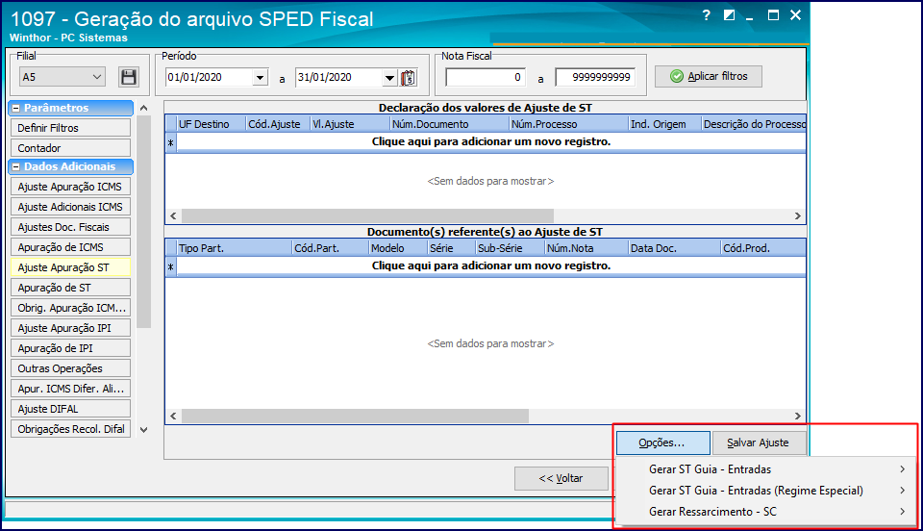Open Ajustes Doc. Fiscais option
This screenshot has width=923, height=531.
click(x=70, y=227)
